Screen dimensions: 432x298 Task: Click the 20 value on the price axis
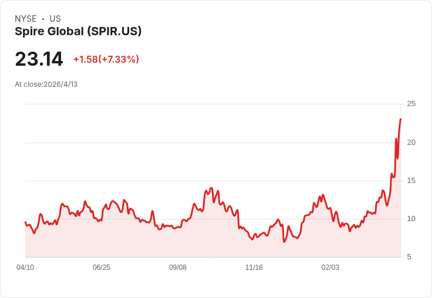411,143
